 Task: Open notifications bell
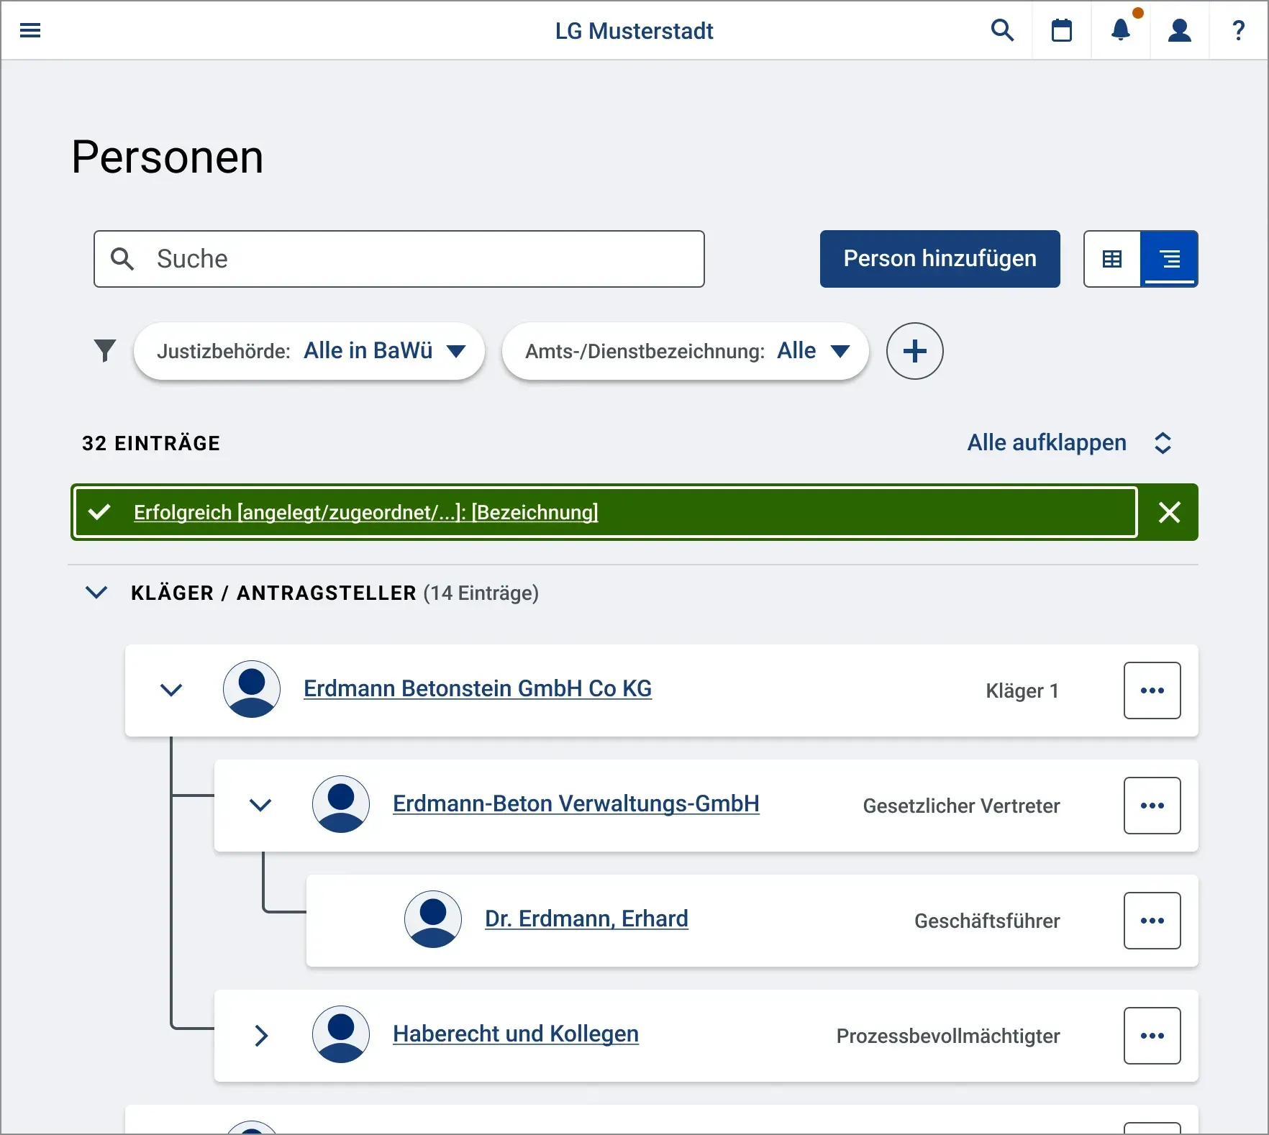(x=1121, y=30)
